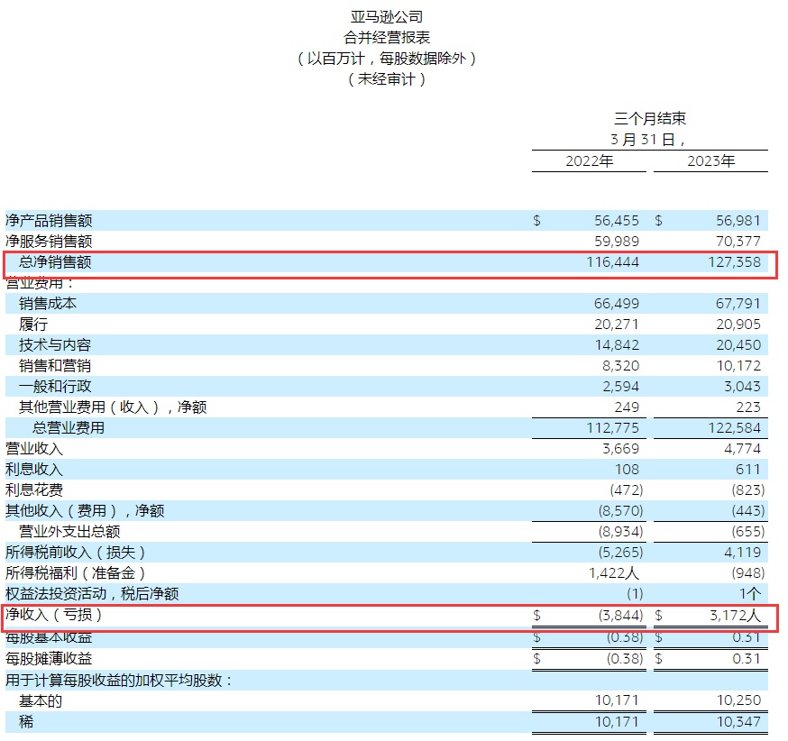Click the 2023年 column header
This screenshot has width=788, height=741.
710,161
